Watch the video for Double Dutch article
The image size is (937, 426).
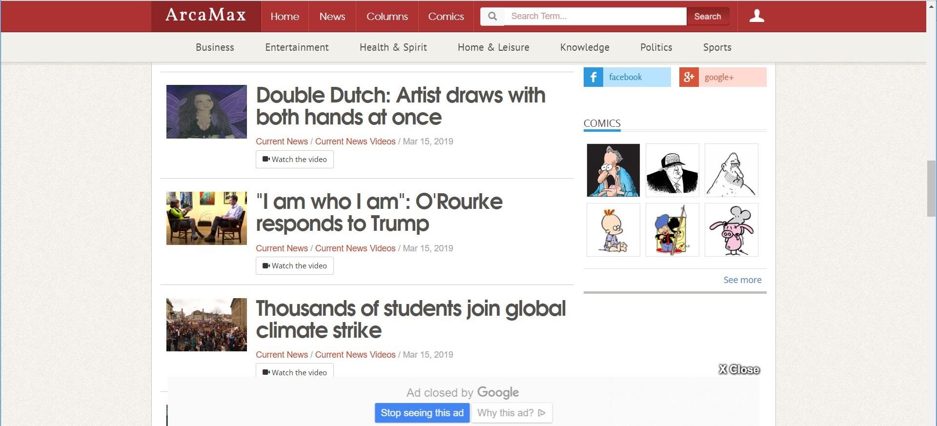coord(295,160)
